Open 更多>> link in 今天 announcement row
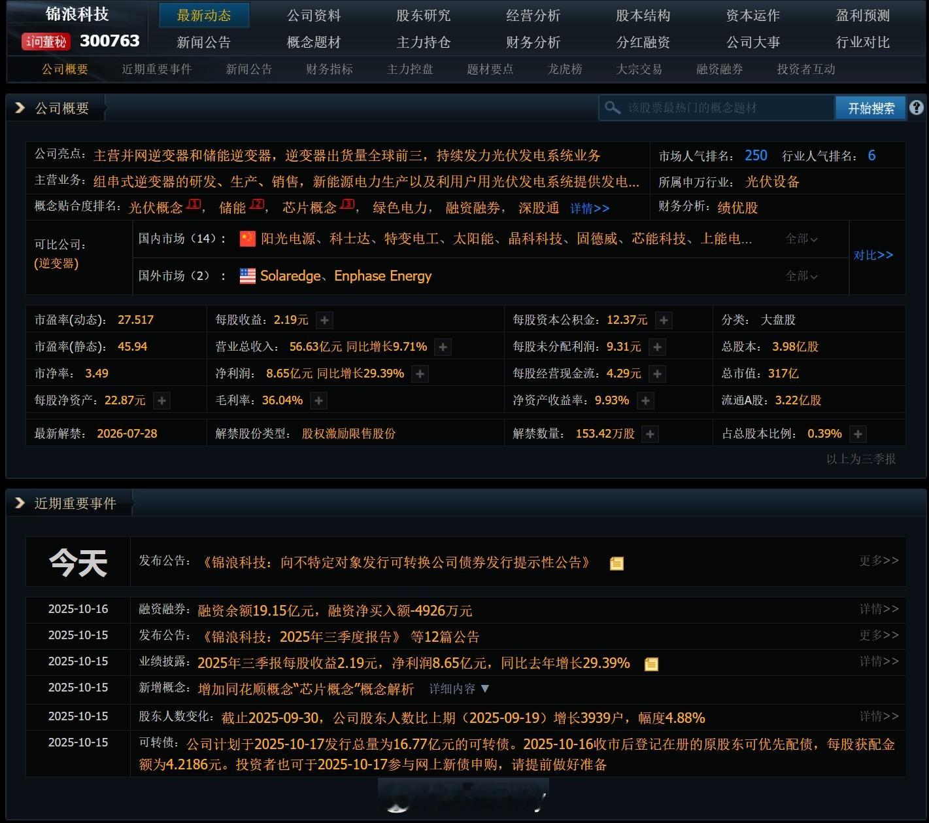The image size is (929, 823). [x=879, y=561]
